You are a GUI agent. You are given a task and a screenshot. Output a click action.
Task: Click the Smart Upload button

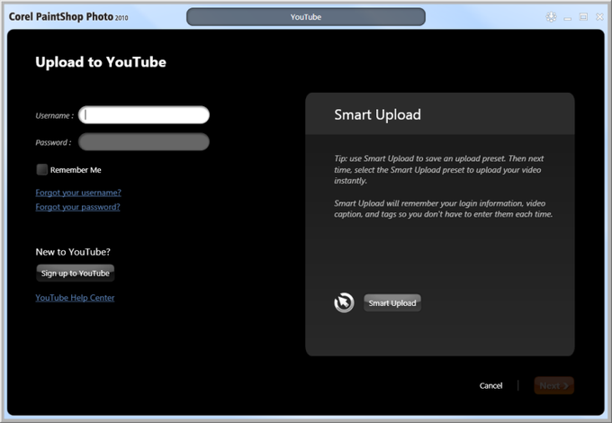coord(392,302)
